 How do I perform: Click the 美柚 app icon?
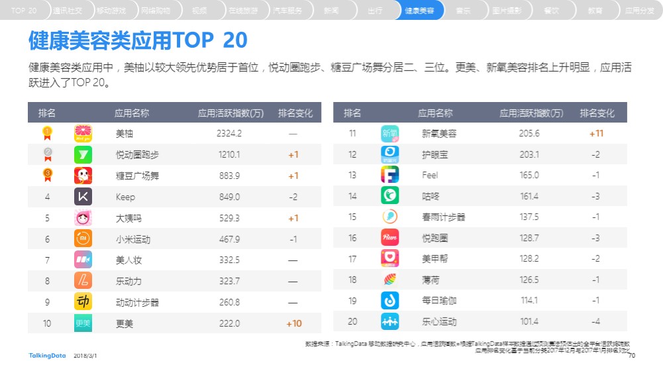click(83, 134)
